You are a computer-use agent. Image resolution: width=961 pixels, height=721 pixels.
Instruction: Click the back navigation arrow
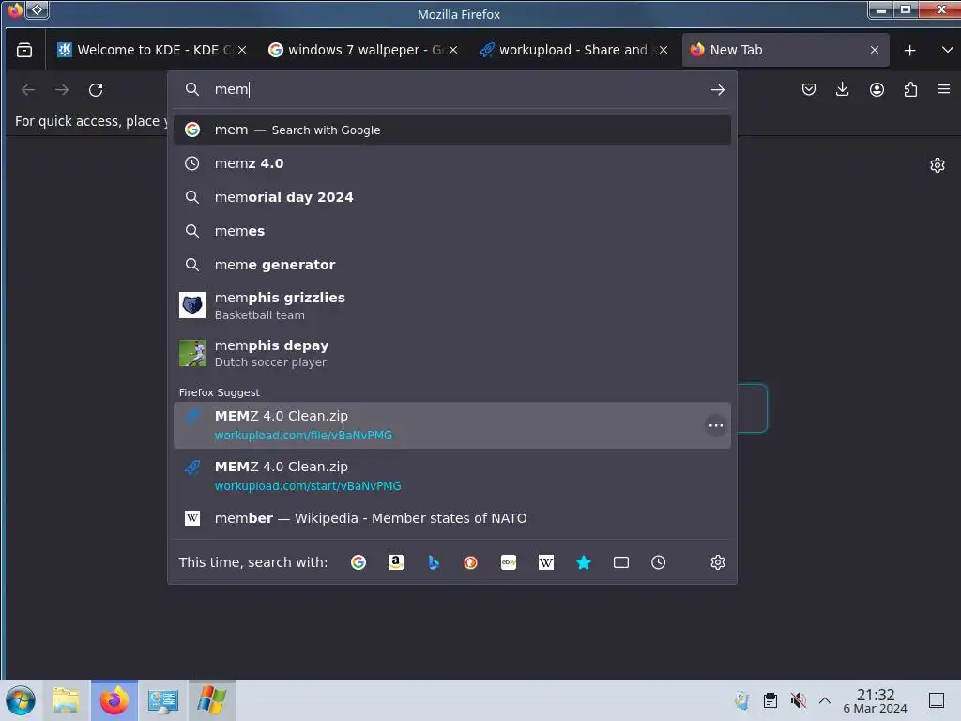28,90
